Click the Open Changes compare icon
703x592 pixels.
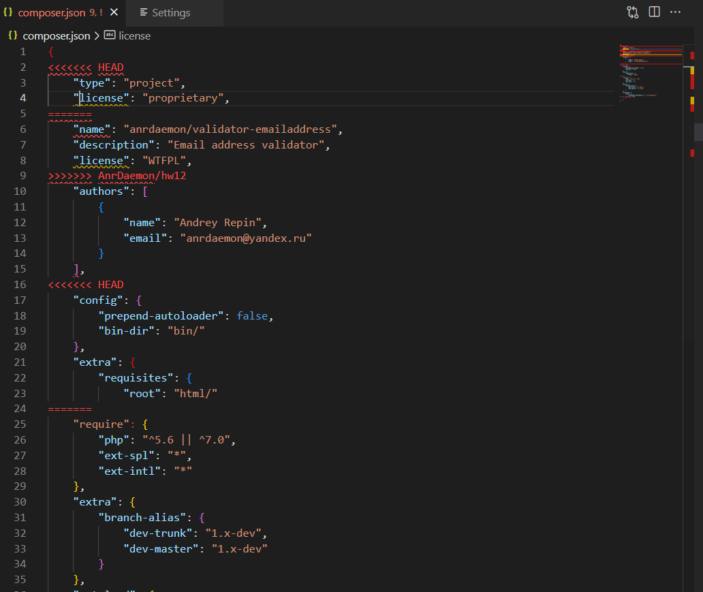click(x=632, y=12)
